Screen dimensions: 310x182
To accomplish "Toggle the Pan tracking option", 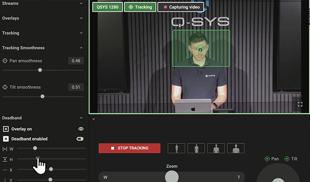I will 272,159.
